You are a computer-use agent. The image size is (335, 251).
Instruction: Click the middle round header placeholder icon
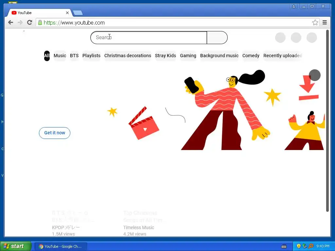[x=296, y=38]
